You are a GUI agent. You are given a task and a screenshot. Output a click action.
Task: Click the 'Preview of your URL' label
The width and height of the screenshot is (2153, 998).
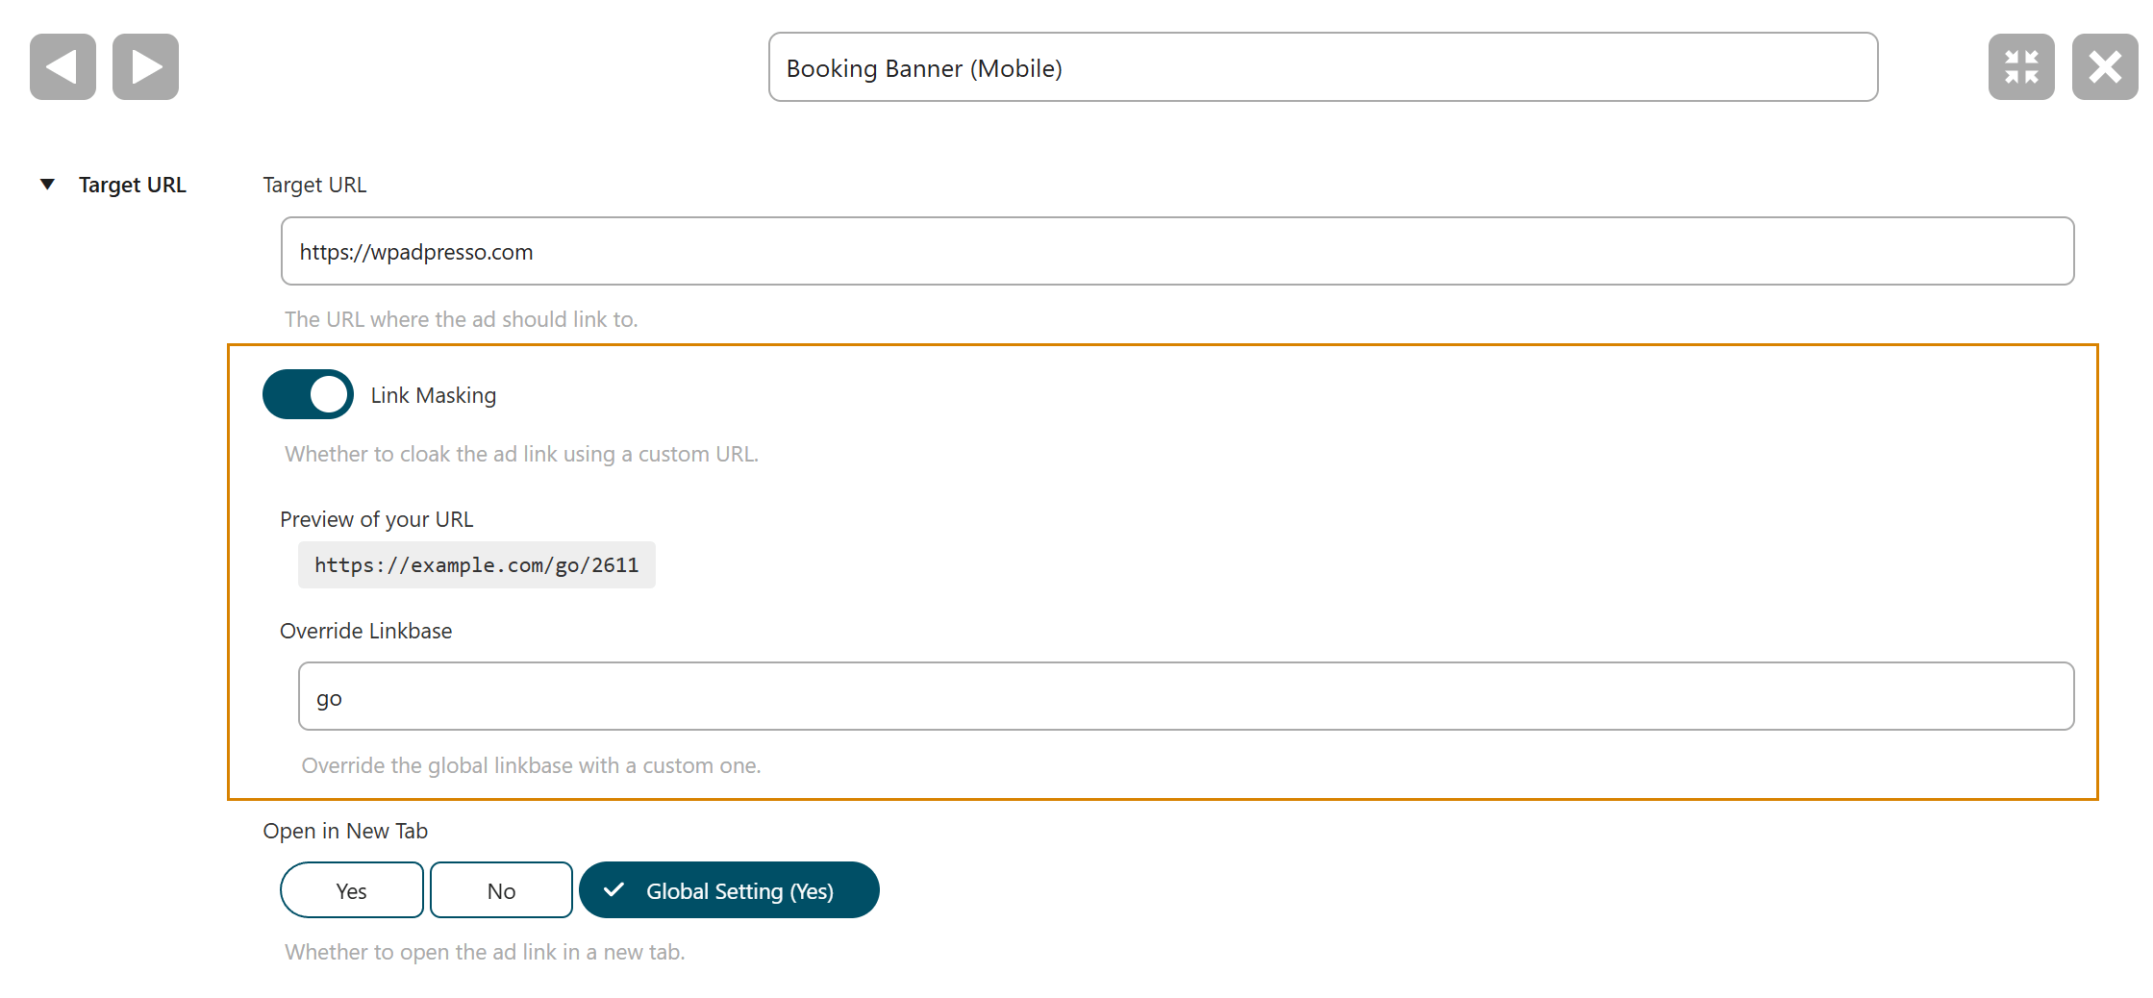[377, 519]
